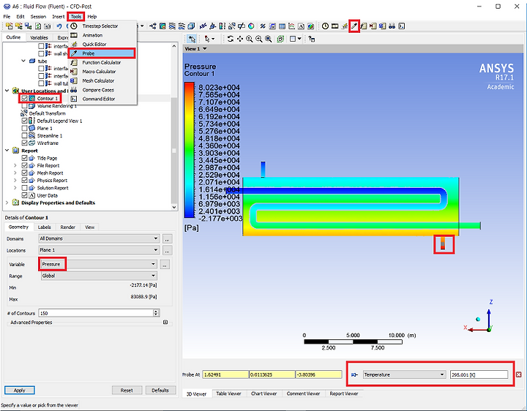Click the Insert Chart toolbar icon

291,26
